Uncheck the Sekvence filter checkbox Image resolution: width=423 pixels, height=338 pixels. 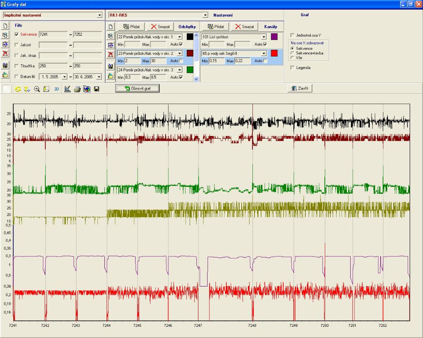click(17, 34)
